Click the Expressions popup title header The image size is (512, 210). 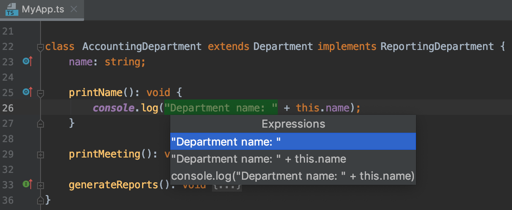point(293,124)
